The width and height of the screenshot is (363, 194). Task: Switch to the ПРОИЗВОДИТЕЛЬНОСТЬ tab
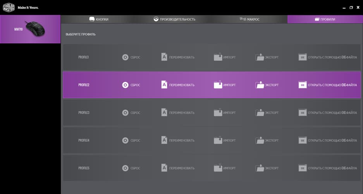pyautogui.click(x=174, y=19)
